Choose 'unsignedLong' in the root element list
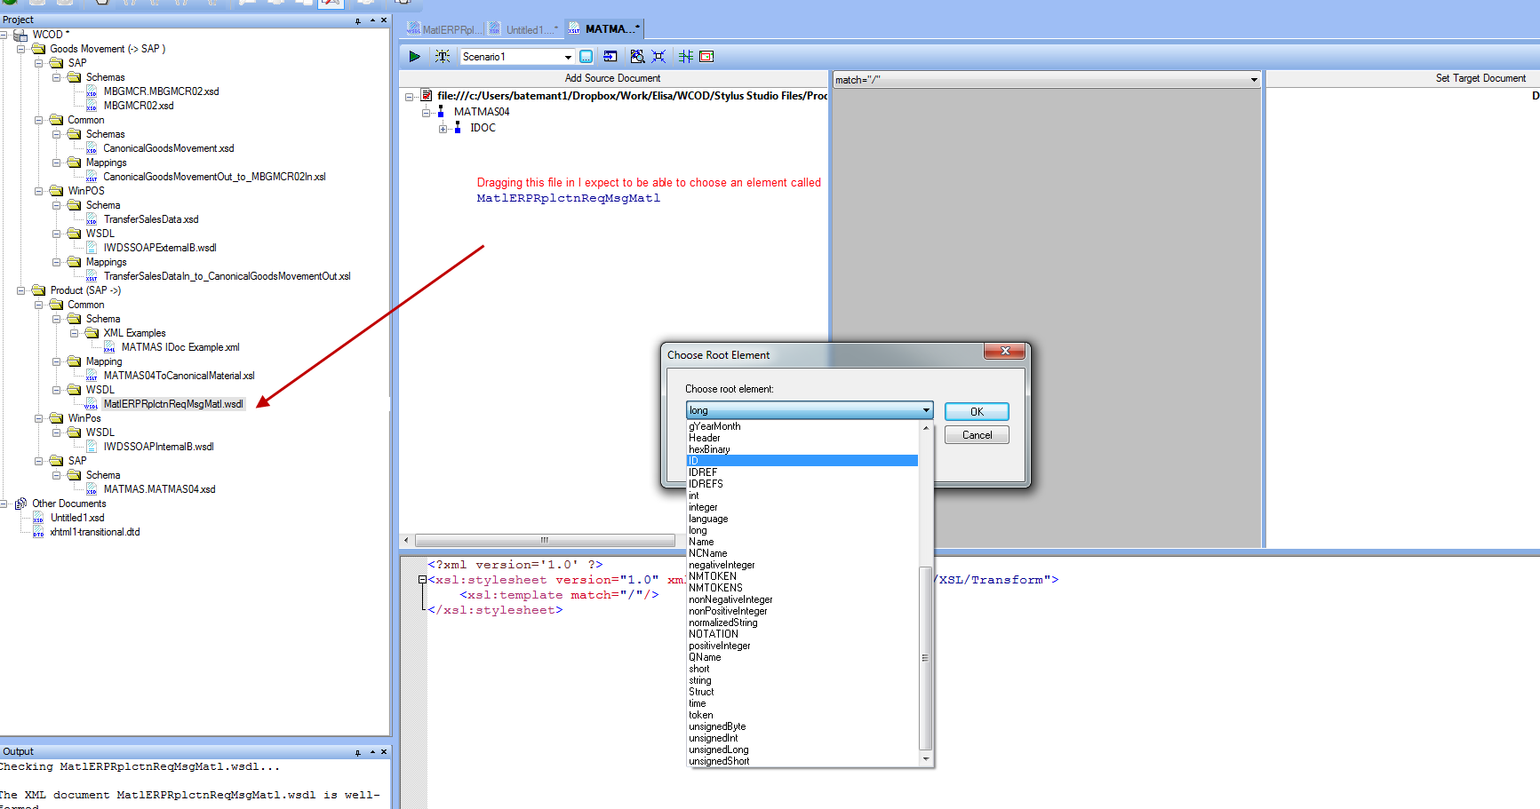Viewport: 1540px width, 809px height. click(802, 750)
